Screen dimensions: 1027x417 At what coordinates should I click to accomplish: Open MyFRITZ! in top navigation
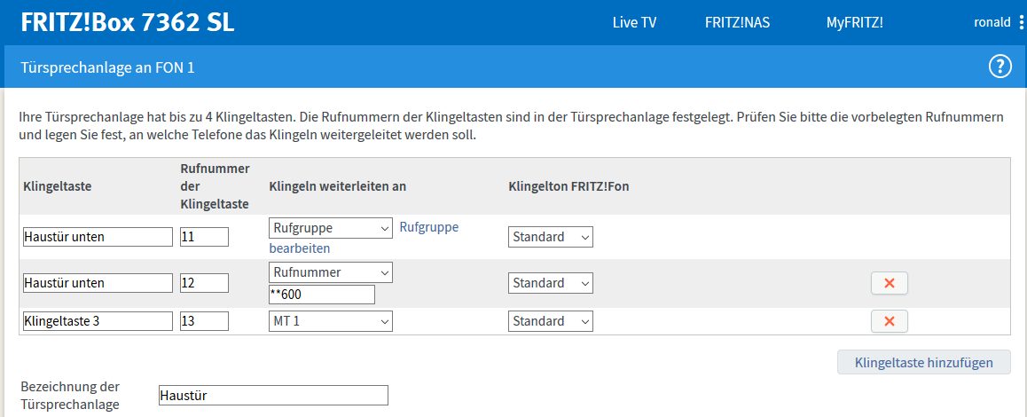[855, 23]
